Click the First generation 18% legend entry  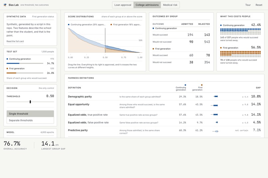click(x=126, y=25)
